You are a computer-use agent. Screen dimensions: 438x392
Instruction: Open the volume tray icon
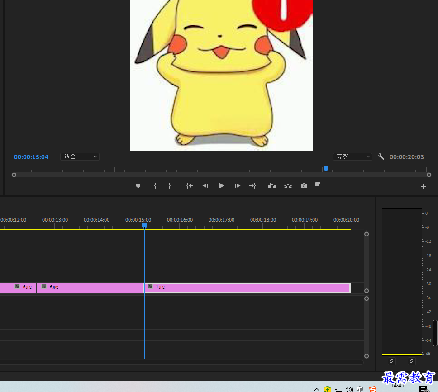pyautogui.click(x=349, y=389)
